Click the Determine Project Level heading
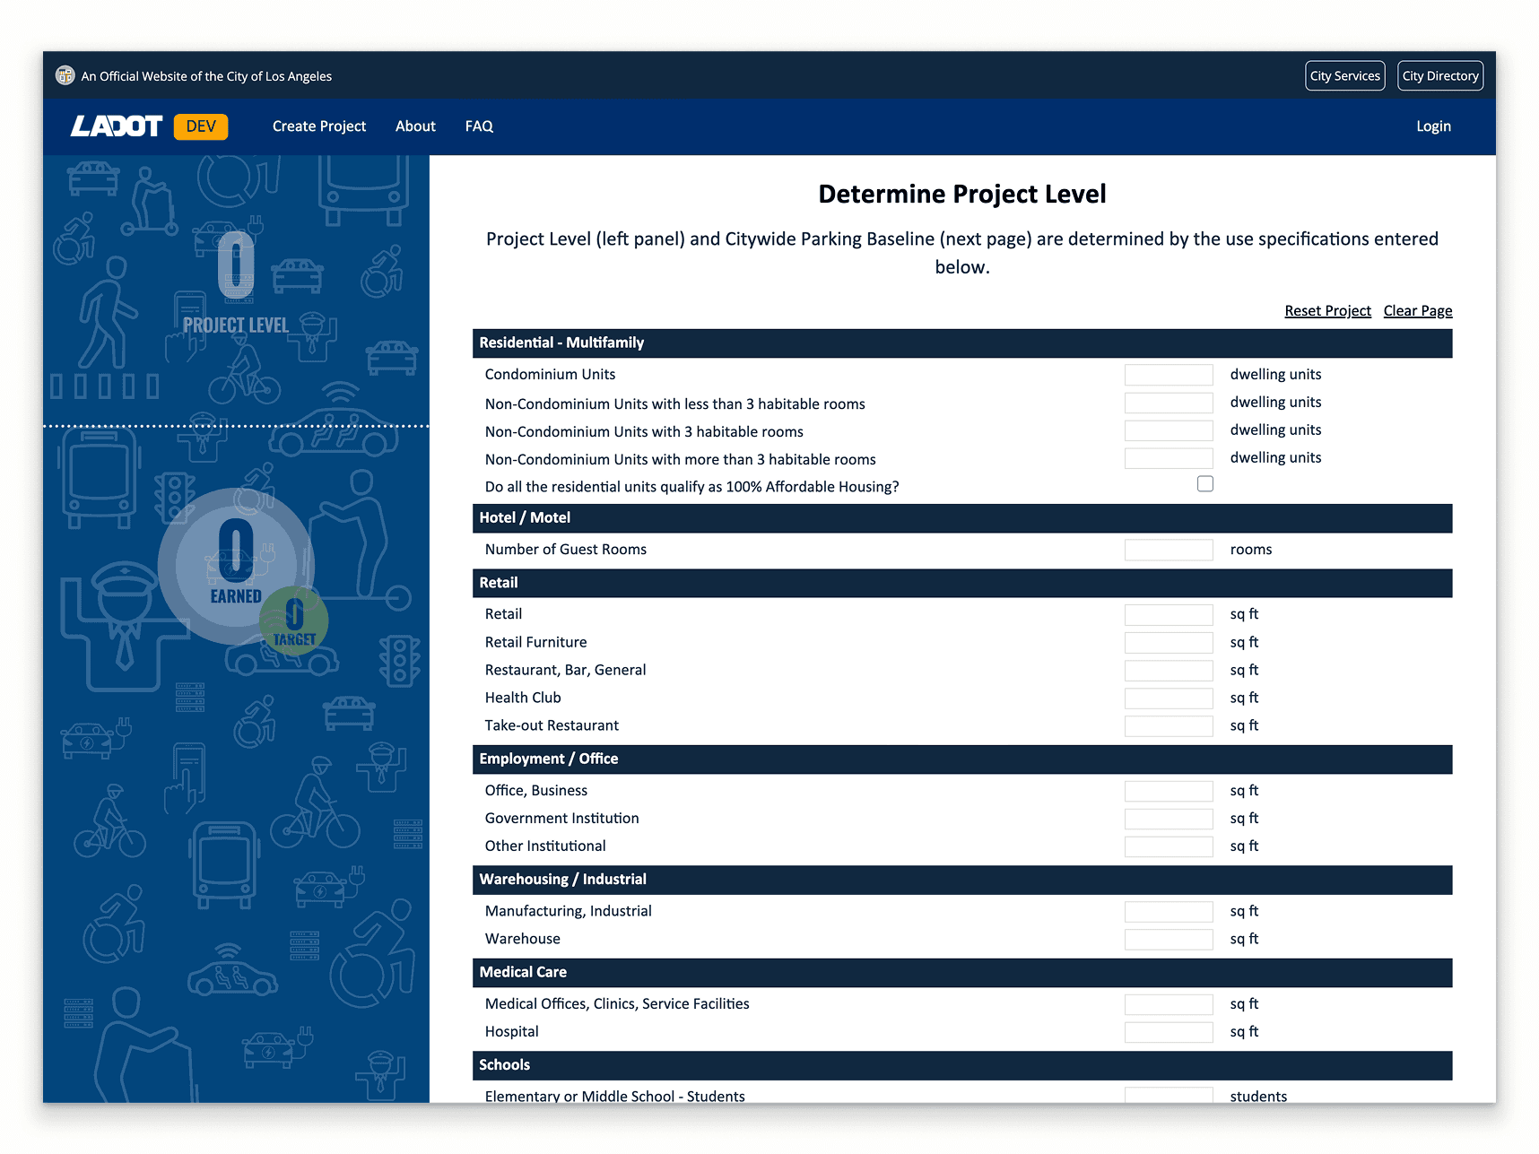1539x1154 pixels. (962, 194)
